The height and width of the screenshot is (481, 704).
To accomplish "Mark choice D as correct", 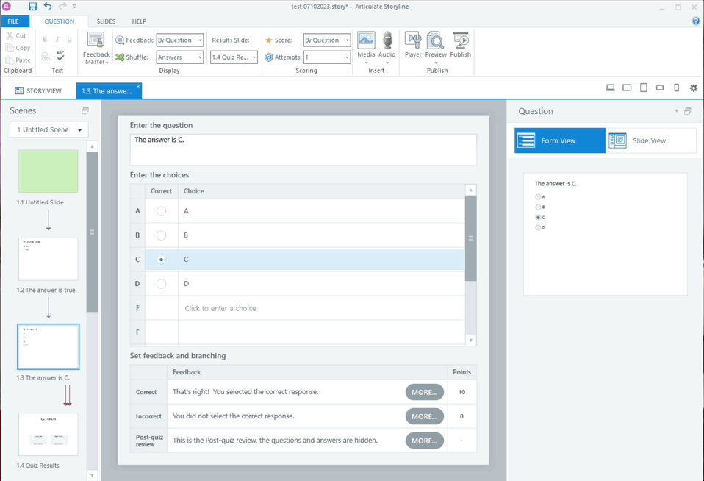I will [x=161, y=284].
